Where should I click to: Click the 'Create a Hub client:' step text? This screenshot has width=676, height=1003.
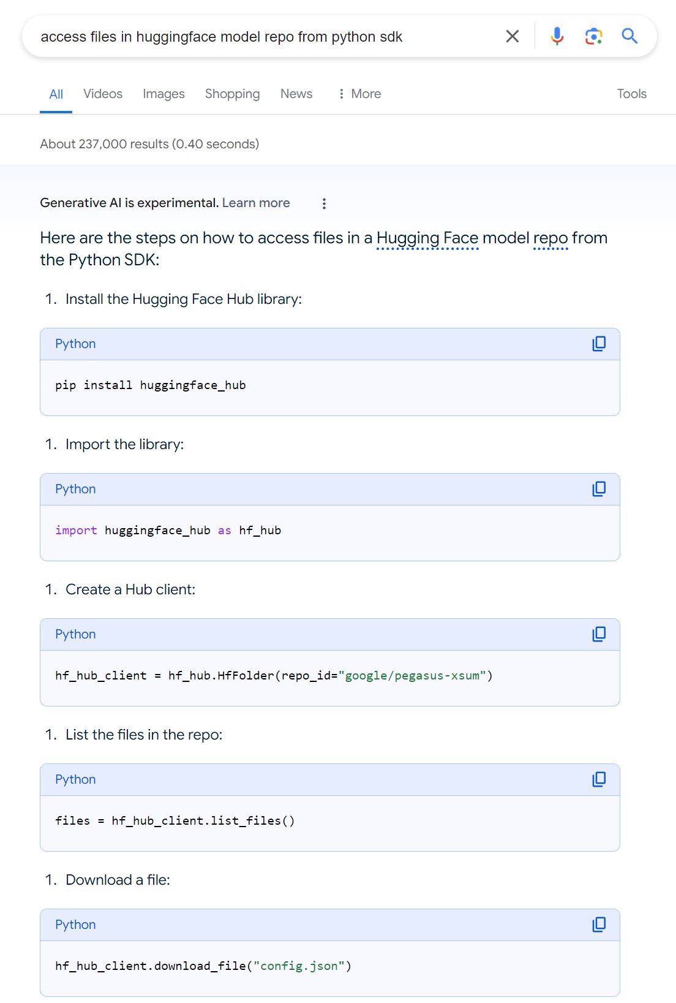pyautogui.click(x=130, y=589)
